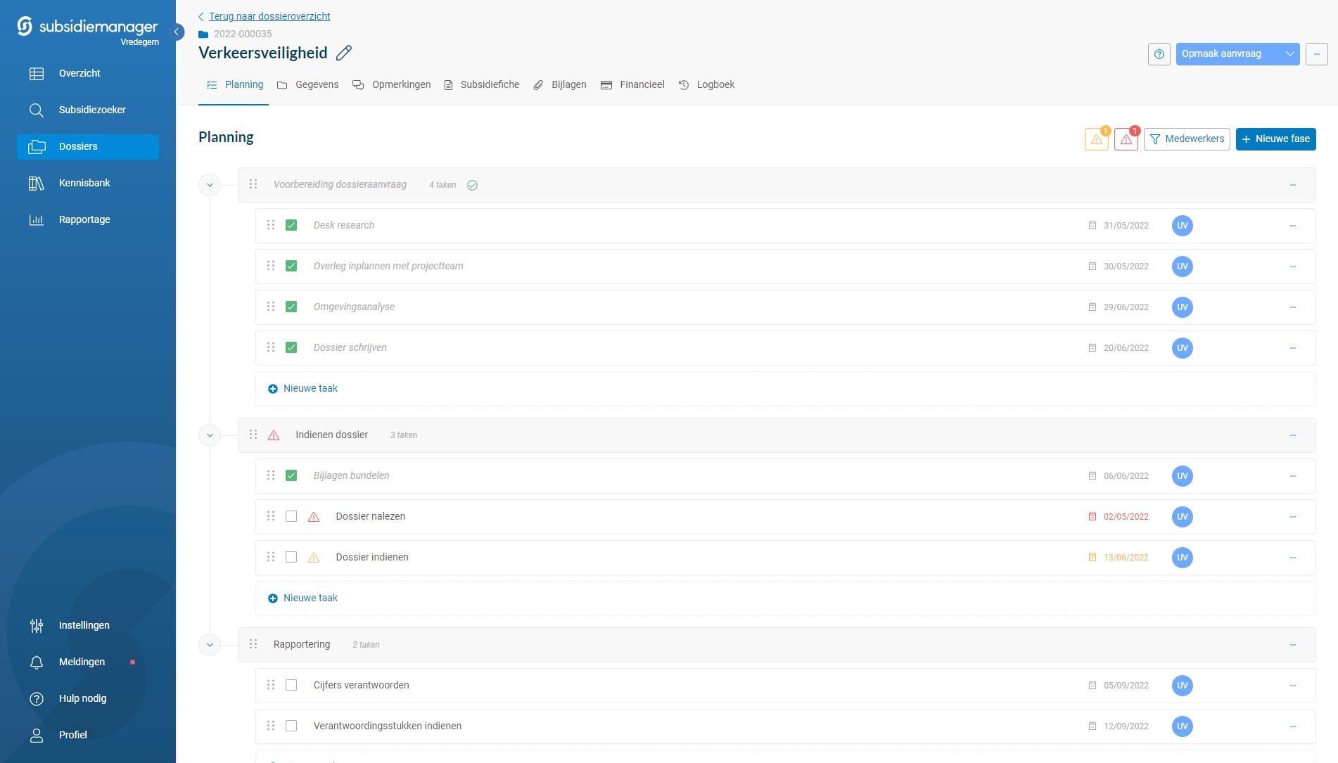Click the help question mark icon beside Opmaak aanvraag
The width and height of the screenshot is (1338, 763).
click(x=1159, y=54)
